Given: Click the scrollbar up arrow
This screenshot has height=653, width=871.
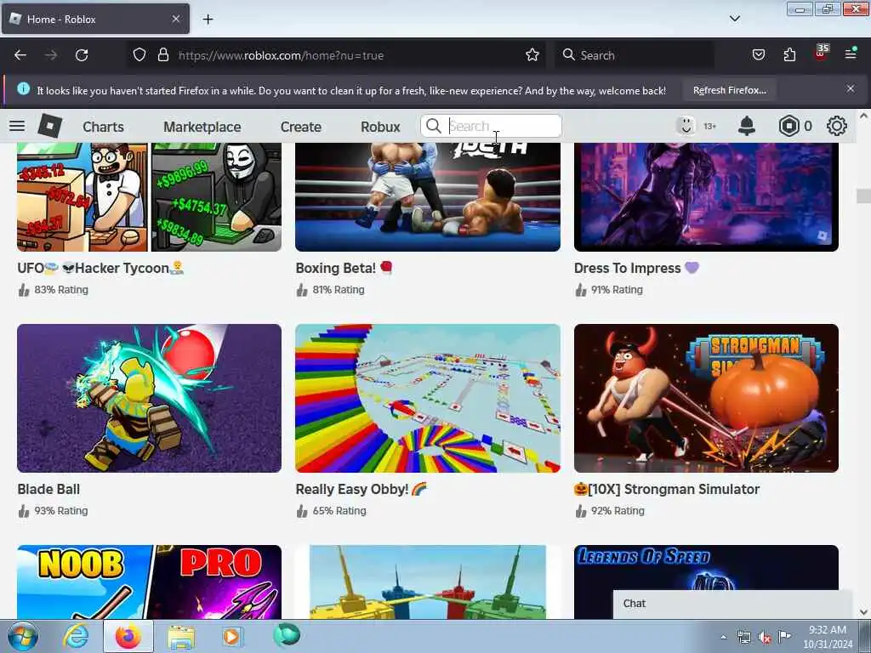Looking at the screenshot, I should pyautogui.click(x=863, y=116).
